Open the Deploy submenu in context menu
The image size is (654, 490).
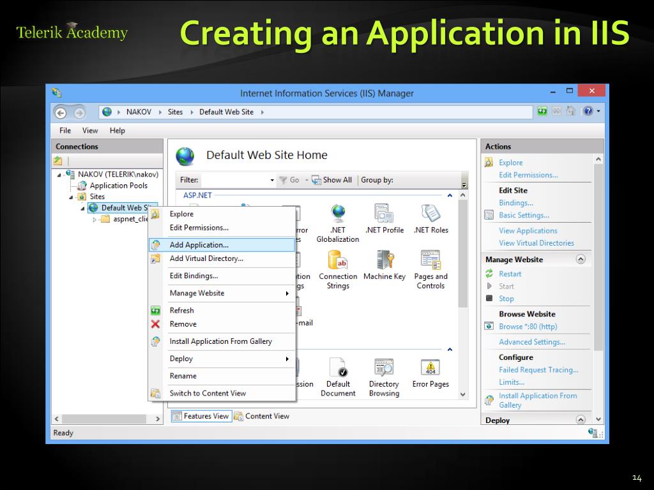[222, 359]
